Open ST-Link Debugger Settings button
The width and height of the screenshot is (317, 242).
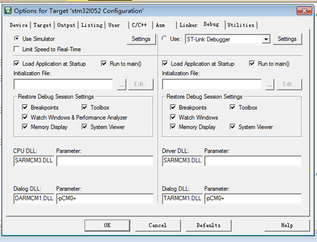point(287,39)
